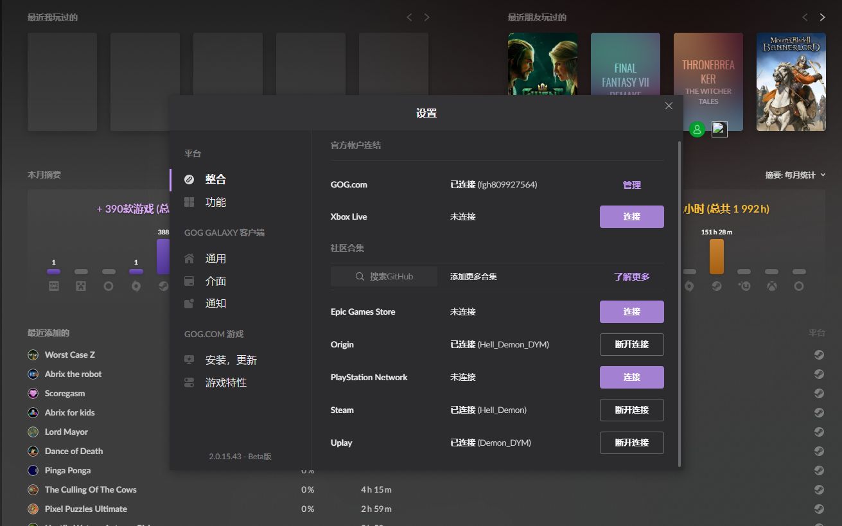This screenshot has height=526, width=842.
Task: Connect the Xbox Live account
Action: (x=632, y=216)
